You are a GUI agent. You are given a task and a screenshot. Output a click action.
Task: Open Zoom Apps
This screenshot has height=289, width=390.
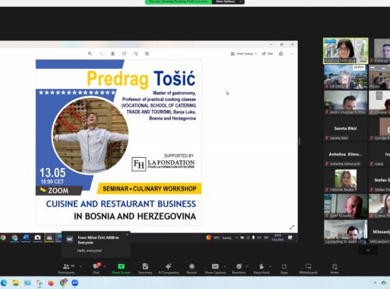click(x=284, y=269)
